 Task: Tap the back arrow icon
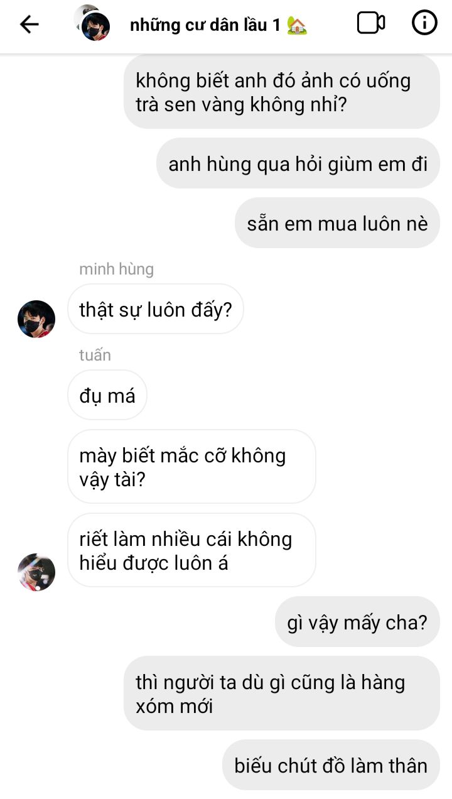pyautogui.click(x=30, y=24)
